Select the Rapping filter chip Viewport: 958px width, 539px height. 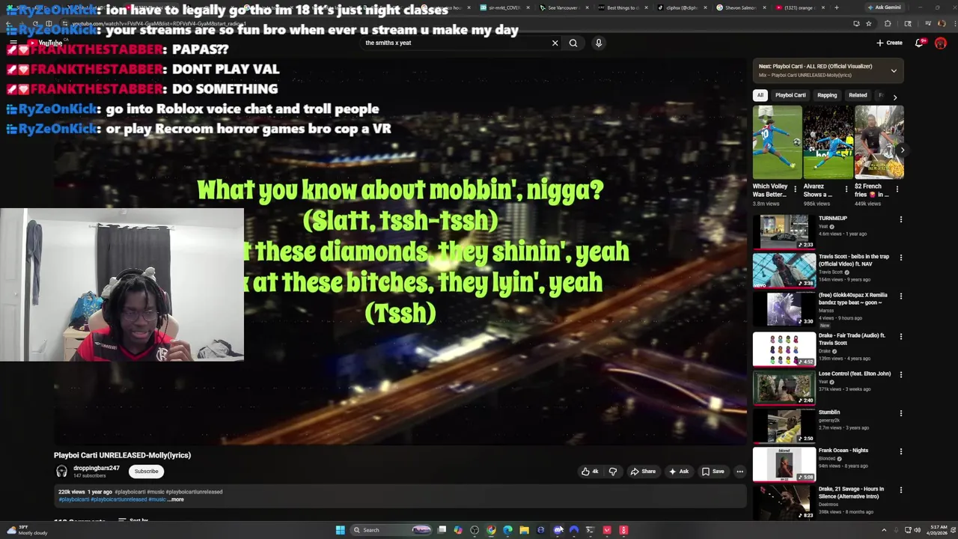coord(827,95)
